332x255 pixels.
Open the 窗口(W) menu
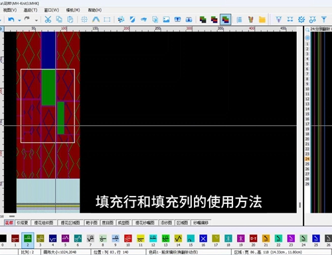coord(52,10)
